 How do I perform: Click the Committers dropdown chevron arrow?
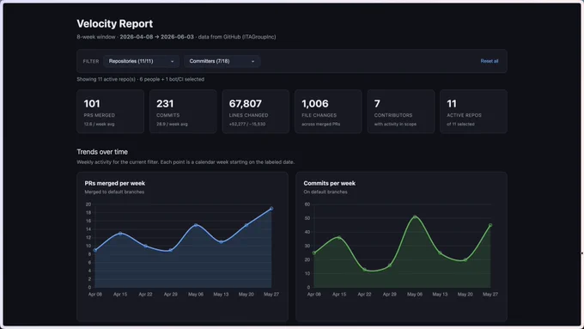[252, 62]
